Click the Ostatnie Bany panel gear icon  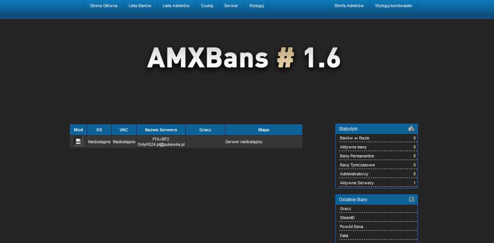point(411,199)
